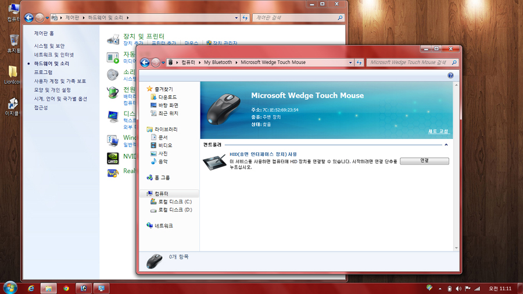Open 제어판 홈 in Control Panel window
523x294 pixels.
44,33
